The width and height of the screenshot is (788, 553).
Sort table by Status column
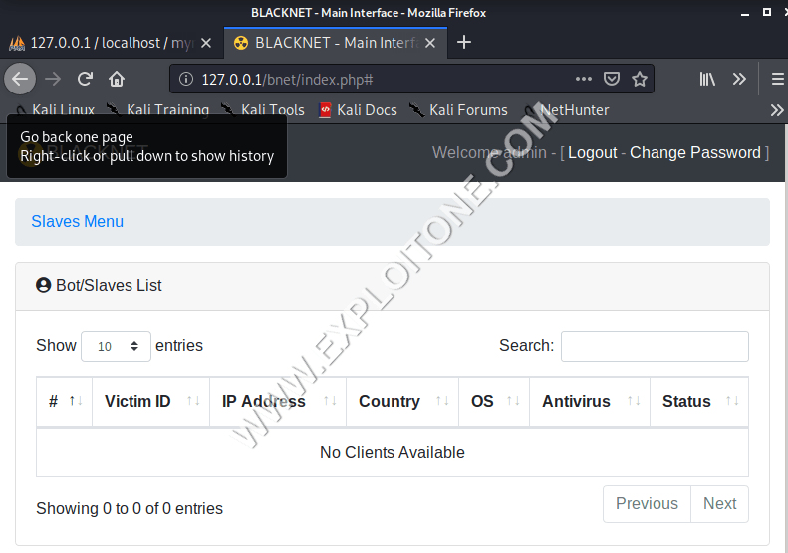click(699, 402)
